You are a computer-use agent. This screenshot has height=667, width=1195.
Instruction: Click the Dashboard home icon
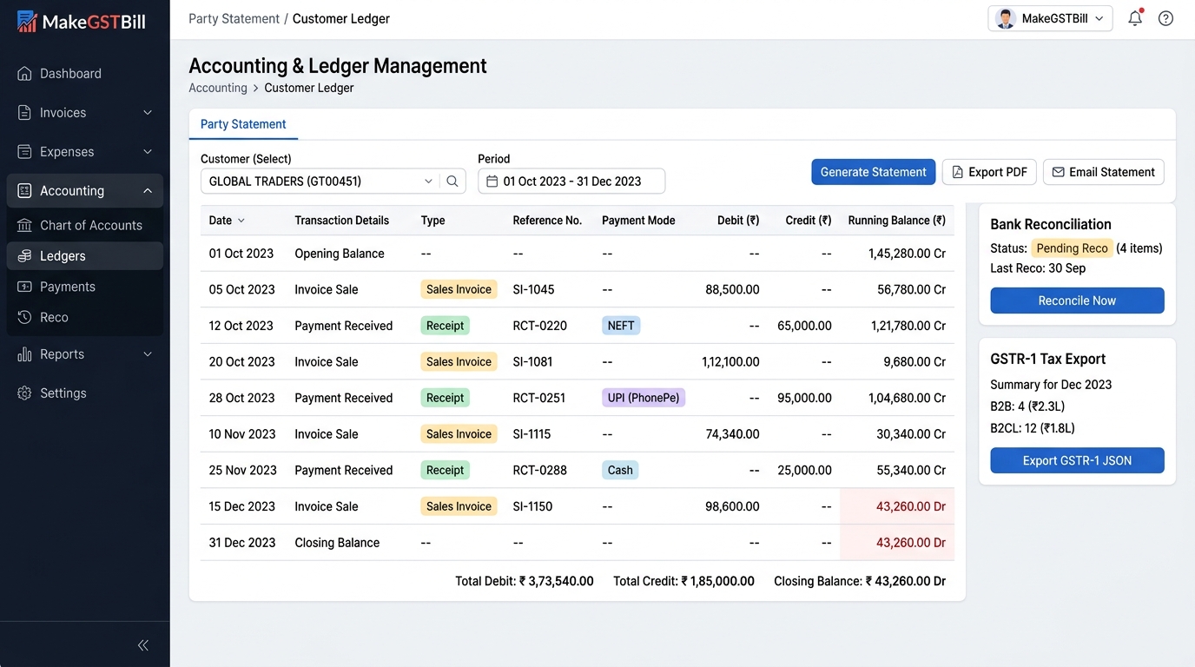[x=25, y=74]
